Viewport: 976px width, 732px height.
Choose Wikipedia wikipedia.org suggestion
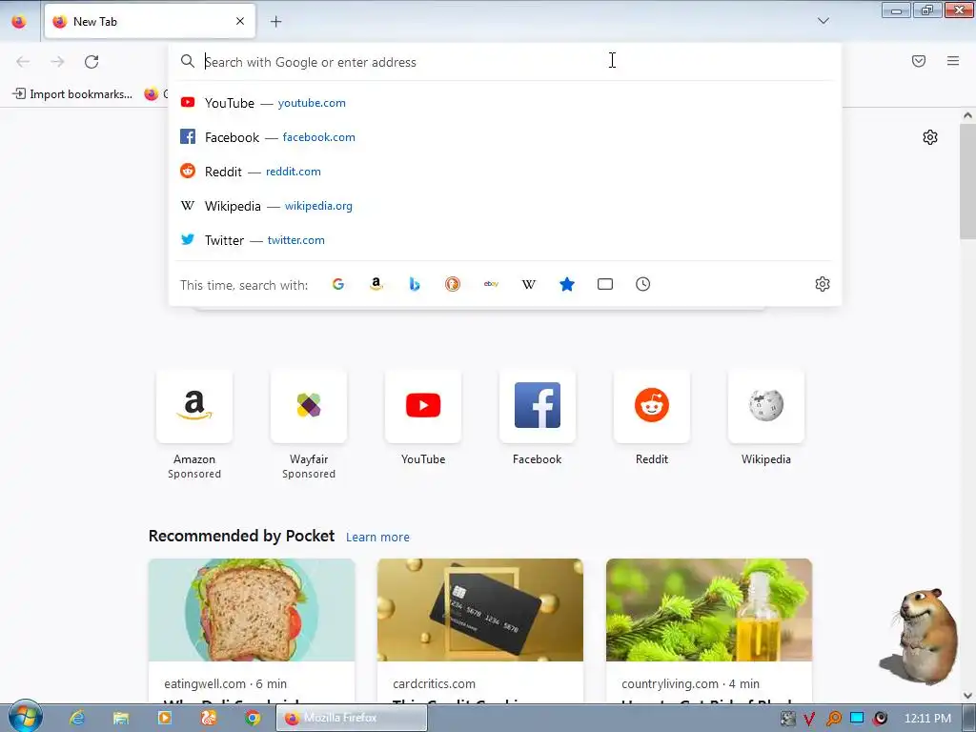505,206
